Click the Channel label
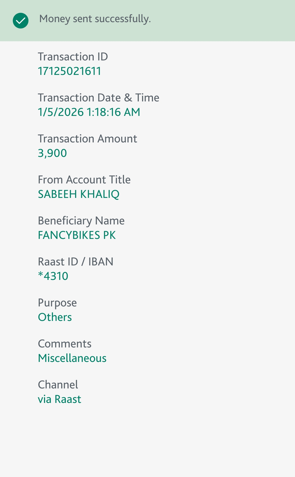295x477 pixels. [58, 385]
